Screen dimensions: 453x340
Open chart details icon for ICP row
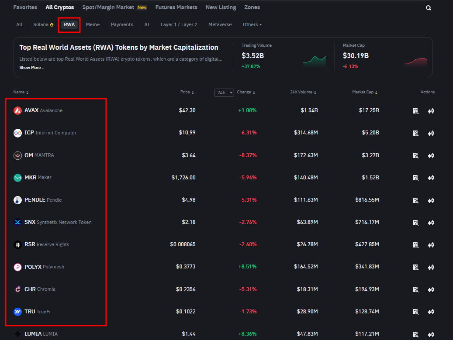pos(415,133)
